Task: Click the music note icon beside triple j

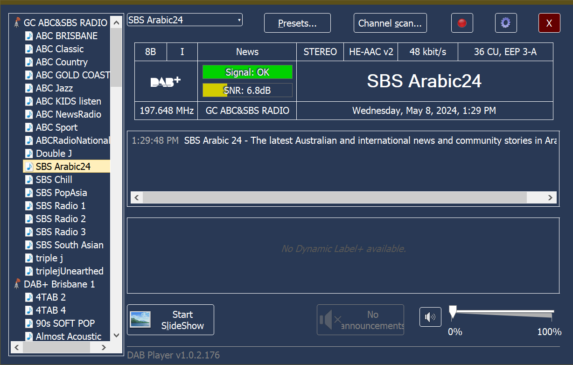Action: pyautogui.click(x=29, y=258)
